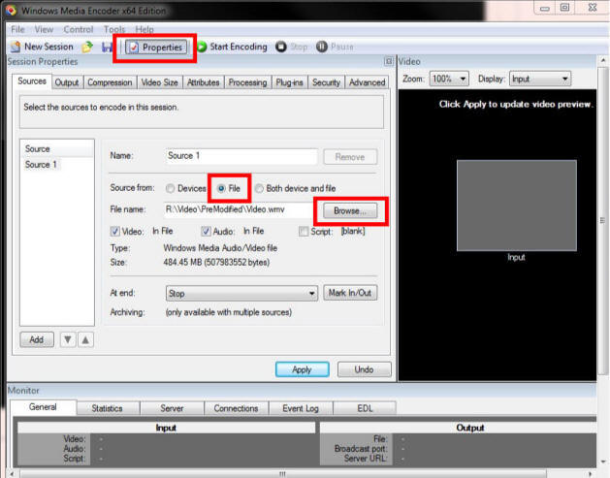Click the Stop encoding icon
This screenshot has height=478, width=610.
coord(281,47)
